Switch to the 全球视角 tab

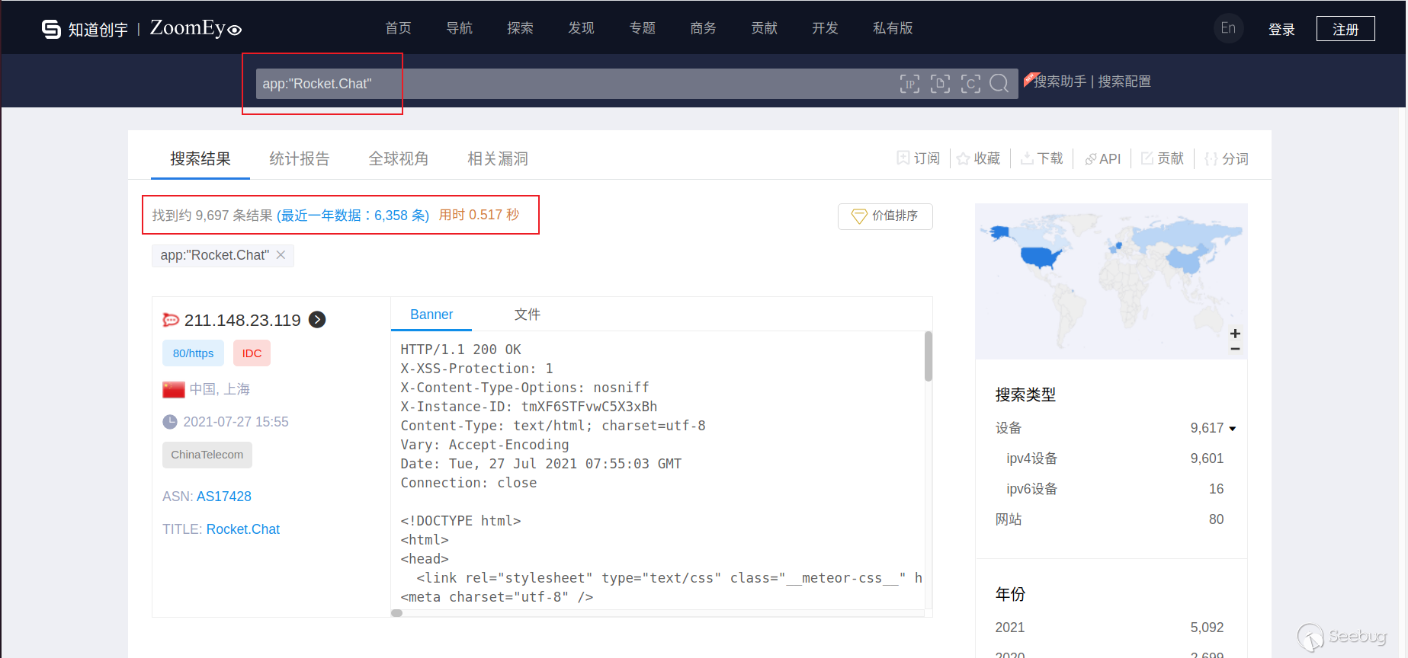point(399,158)
